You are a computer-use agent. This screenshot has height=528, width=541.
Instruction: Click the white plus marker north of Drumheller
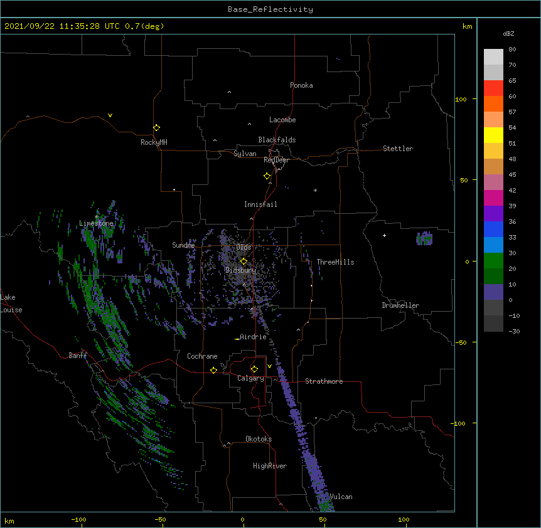click(384, 235)
